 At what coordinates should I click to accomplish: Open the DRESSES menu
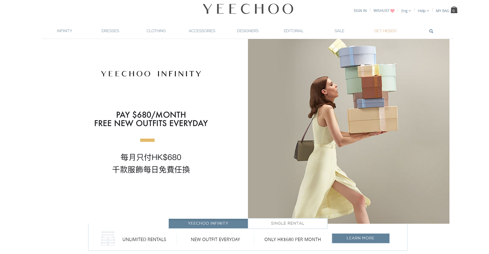(x=110, y=31)
